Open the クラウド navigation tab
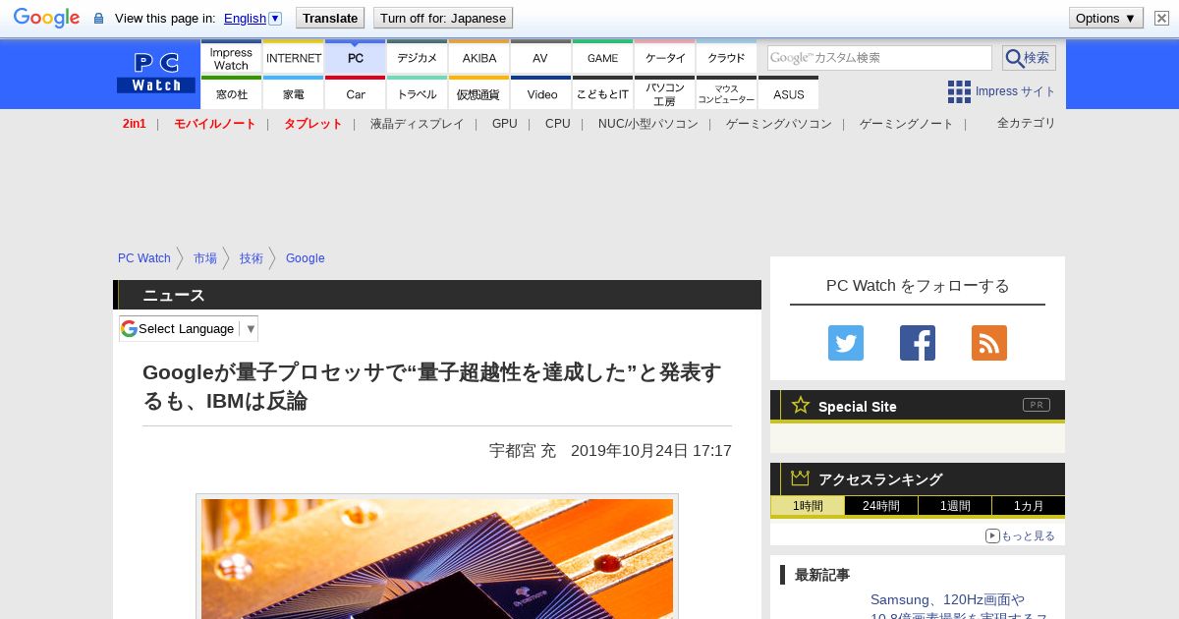 (x=727, y=57)
